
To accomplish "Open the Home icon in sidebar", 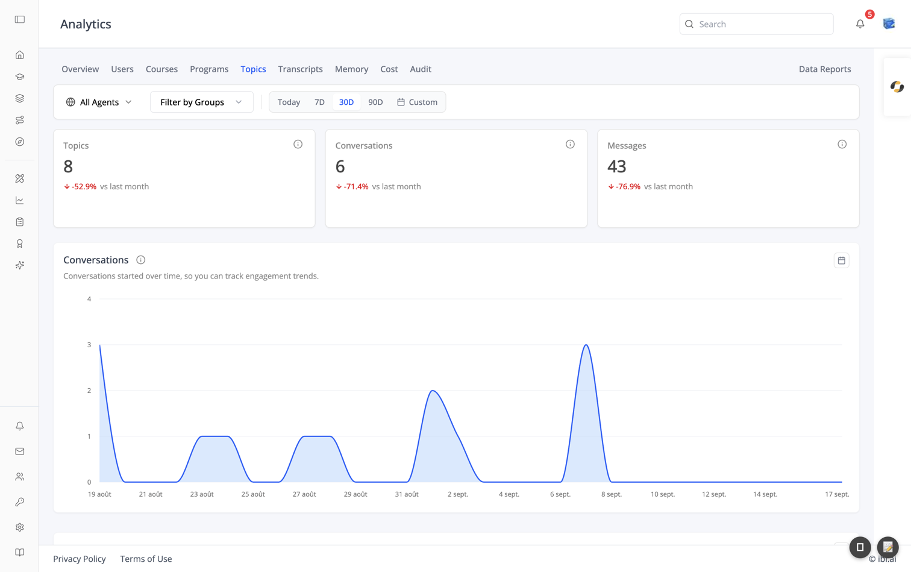I will 20,55.
